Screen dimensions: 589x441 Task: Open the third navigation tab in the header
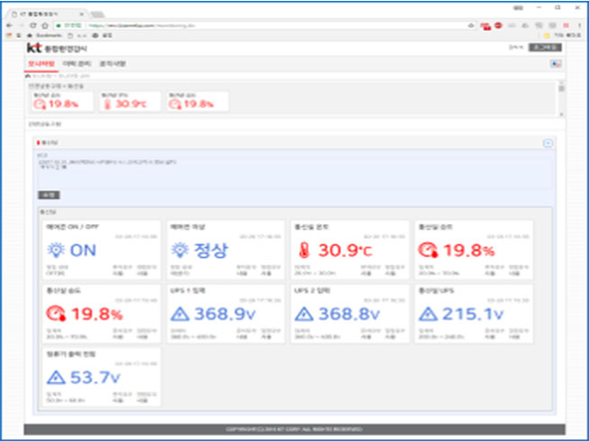[113, 64]
